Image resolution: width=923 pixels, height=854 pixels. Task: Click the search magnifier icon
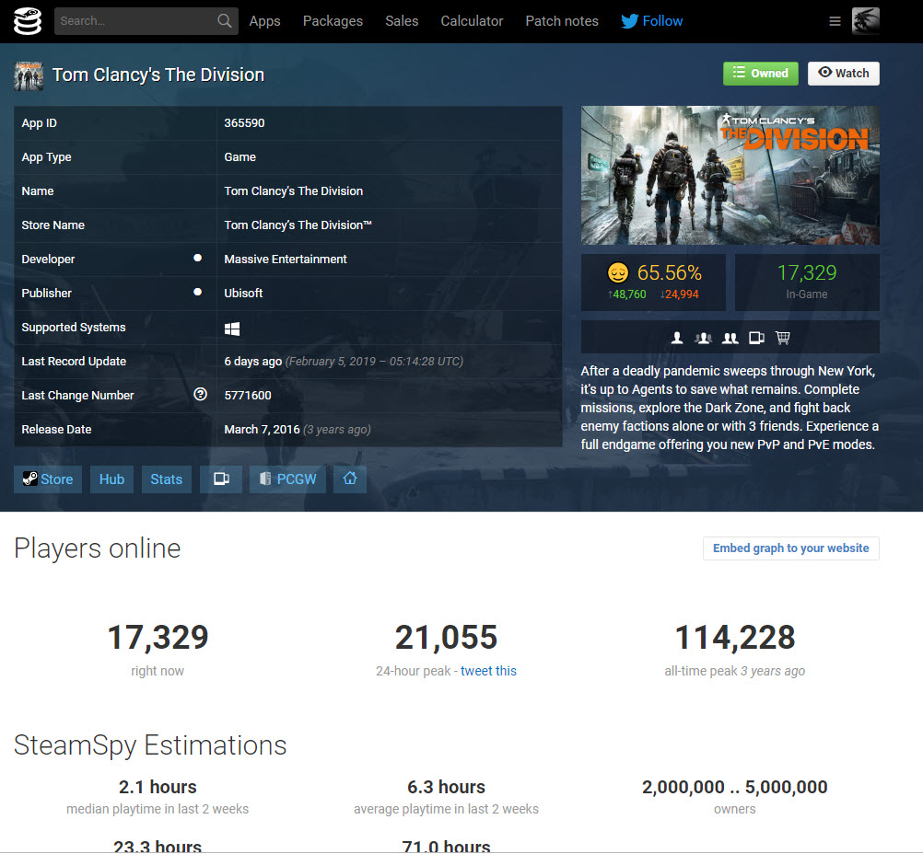tap(225, 21)
